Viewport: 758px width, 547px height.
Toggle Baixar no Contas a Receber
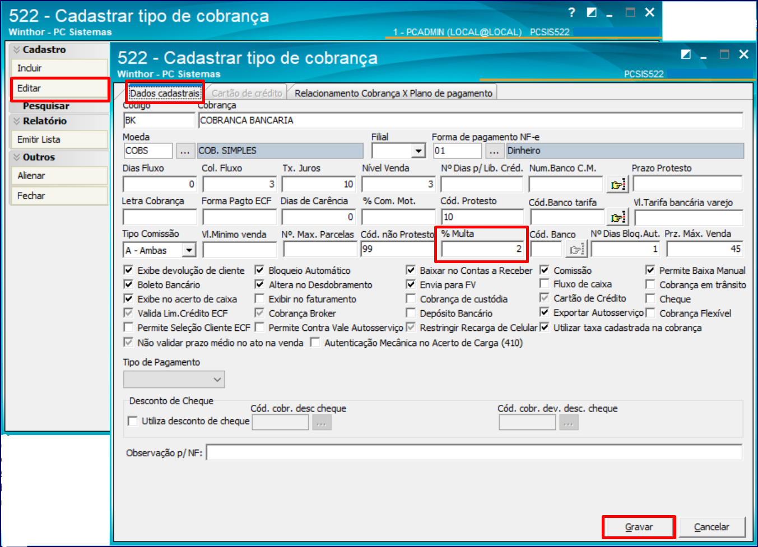pyautogui.click(x=411, y=270)
